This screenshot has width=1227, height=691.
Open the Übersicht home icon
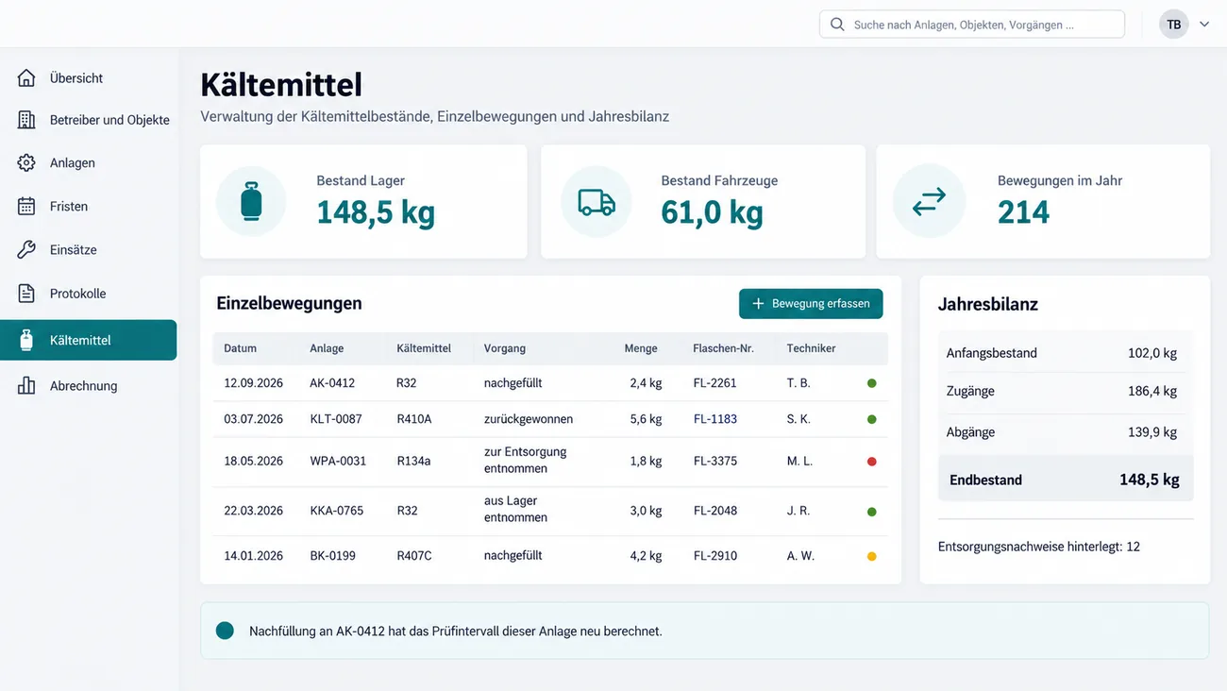point(26,78)
